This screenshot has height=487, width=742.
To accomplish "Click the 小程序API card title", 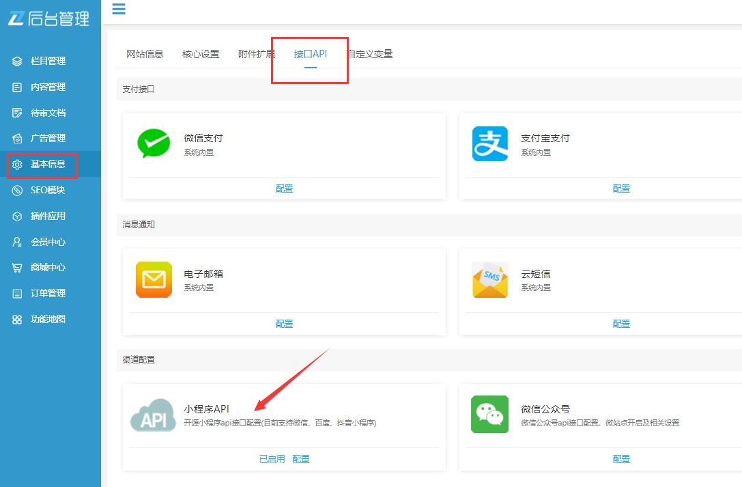I will point(206,409).
